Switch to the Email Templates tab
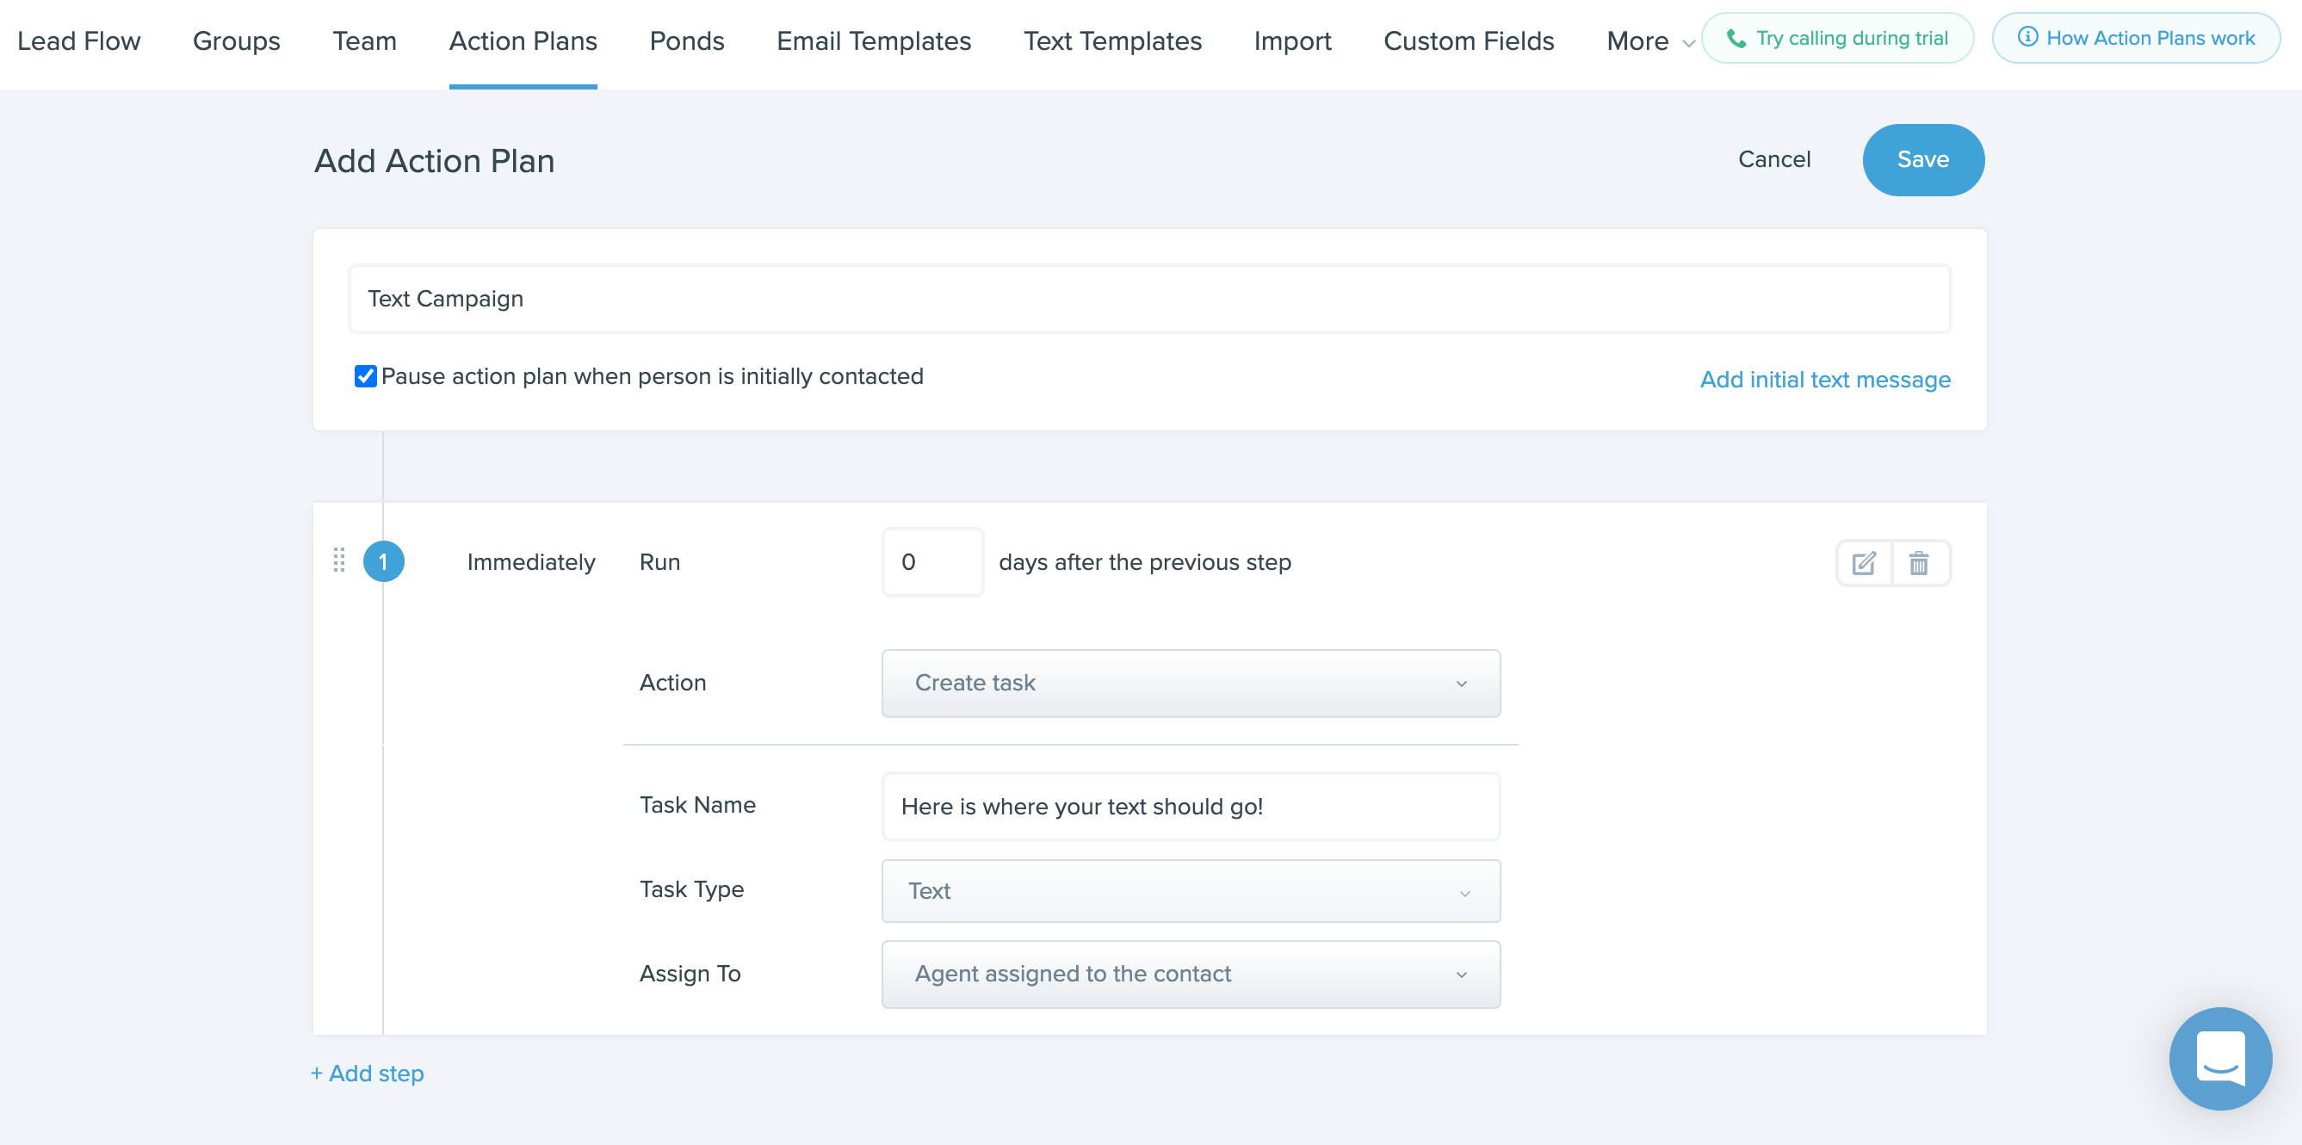Image resolution: width=2302 pixels, height=1145 pixels. coord(873,41)
